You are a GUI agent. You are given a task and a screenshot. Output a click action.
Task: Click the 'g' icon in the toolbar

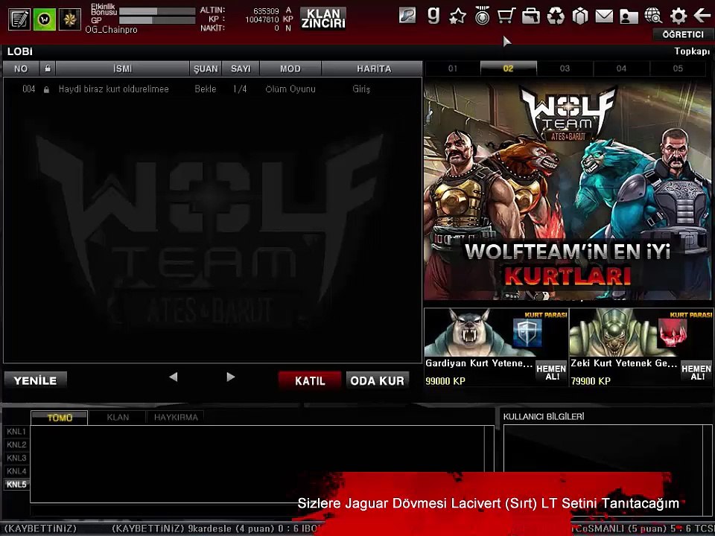pyautogui.click(x=433, y=15)
